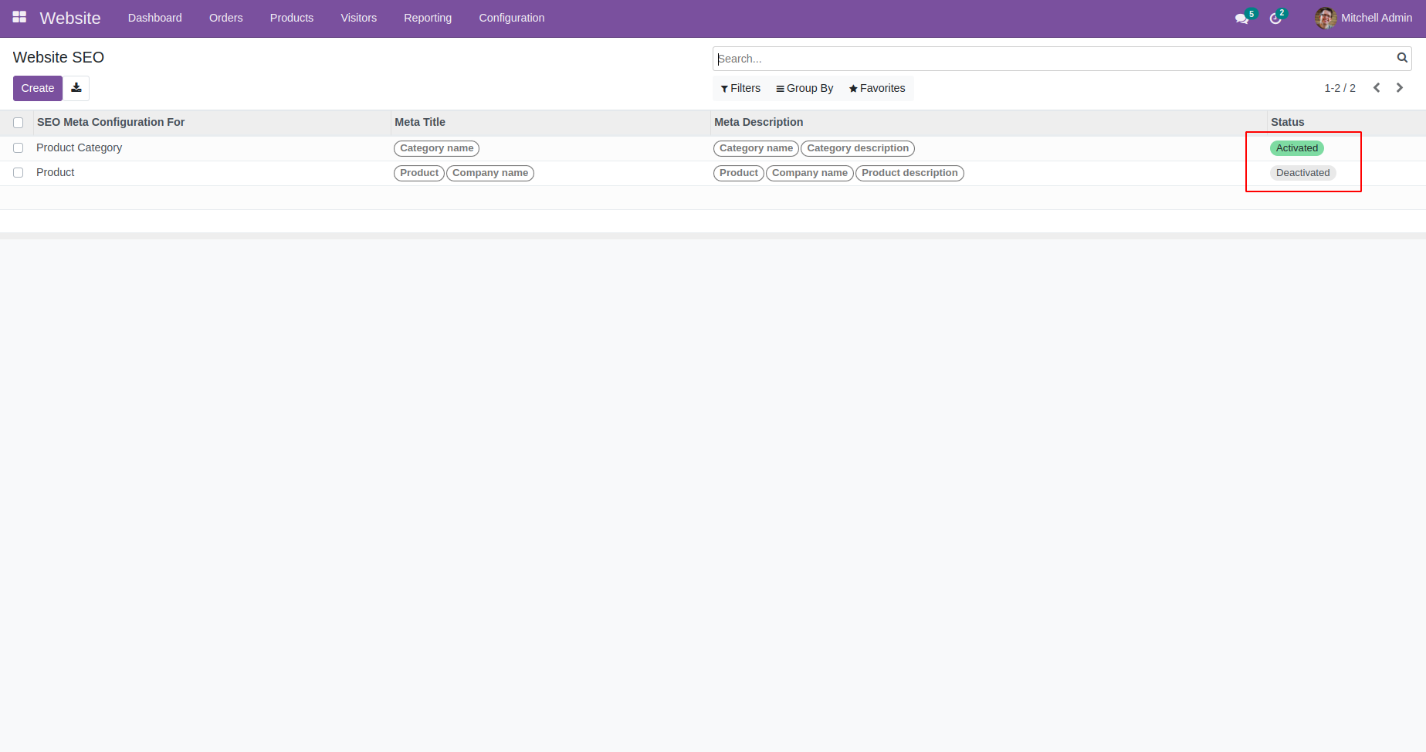Go to previous page arrow
This screenshot has width=1426, height=752.
(x=1377, y=88)
